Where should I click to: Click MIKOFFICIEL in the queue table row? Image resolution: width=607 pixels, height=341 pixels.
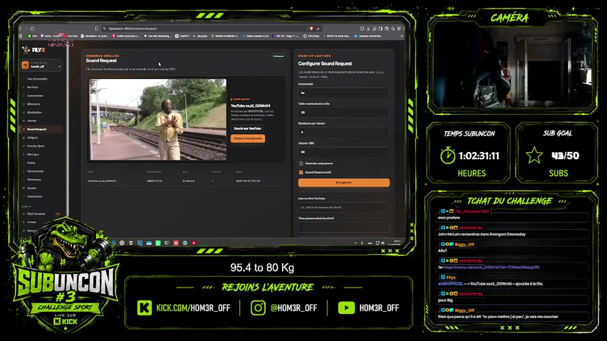coord(155,181)
